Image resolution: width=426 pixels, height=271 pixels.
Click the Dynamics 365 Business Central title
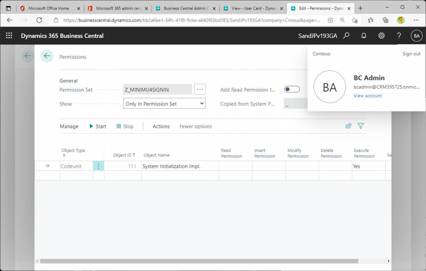coord(62,36)
